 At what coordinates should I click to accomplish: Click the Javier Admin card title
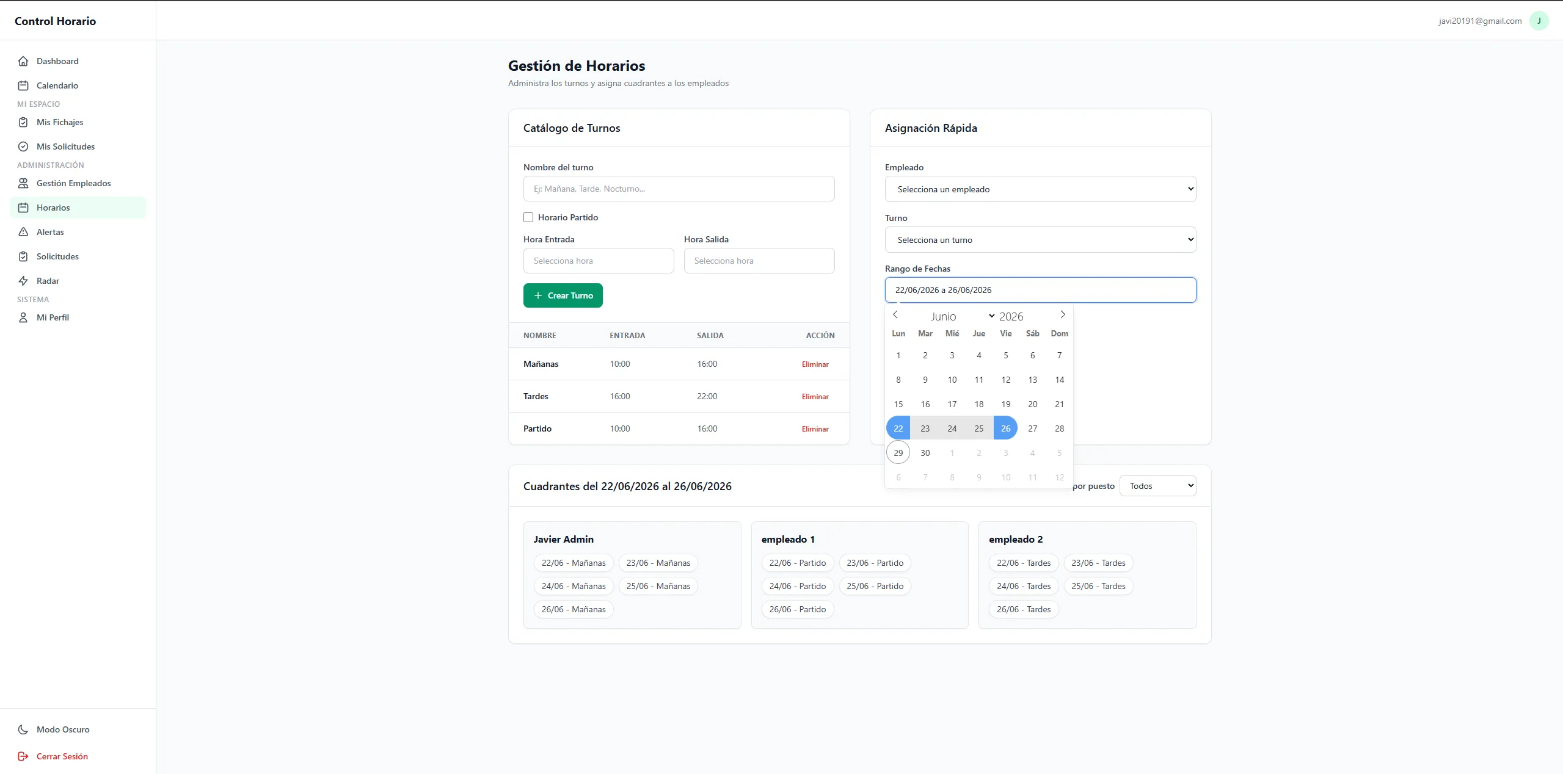tap(563, 539)
